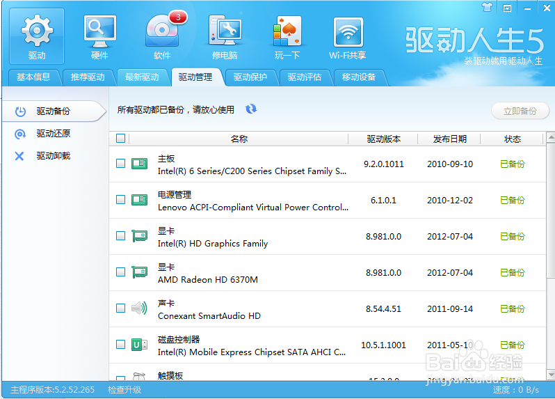Viewport: 555px width, 399px height.
Task: Click the 磁盘控制器 USB drive icon
Action: click(140, 345)
